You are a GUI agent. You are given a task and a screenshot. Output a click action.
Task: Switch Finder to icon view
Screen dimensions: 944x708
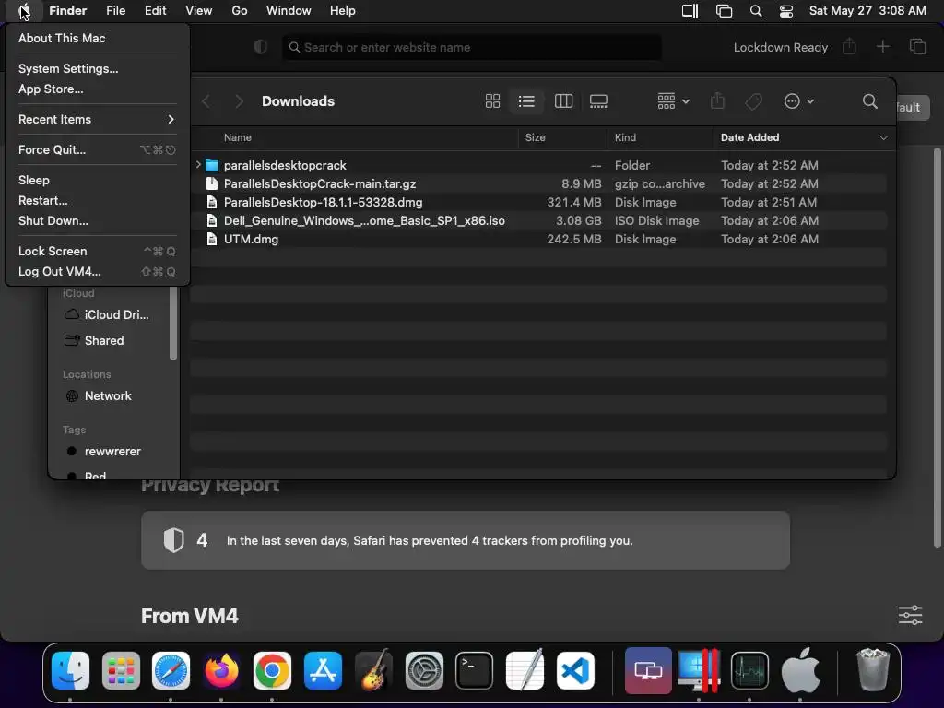492,101
